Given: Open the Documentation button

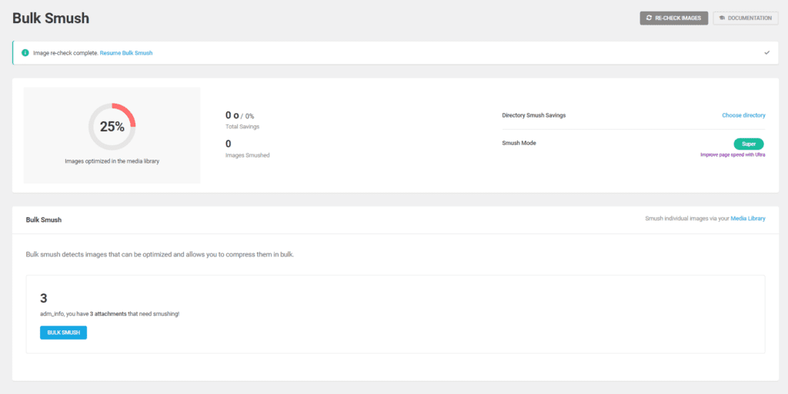Looking at the screenshot, I should tap(745, 18).
